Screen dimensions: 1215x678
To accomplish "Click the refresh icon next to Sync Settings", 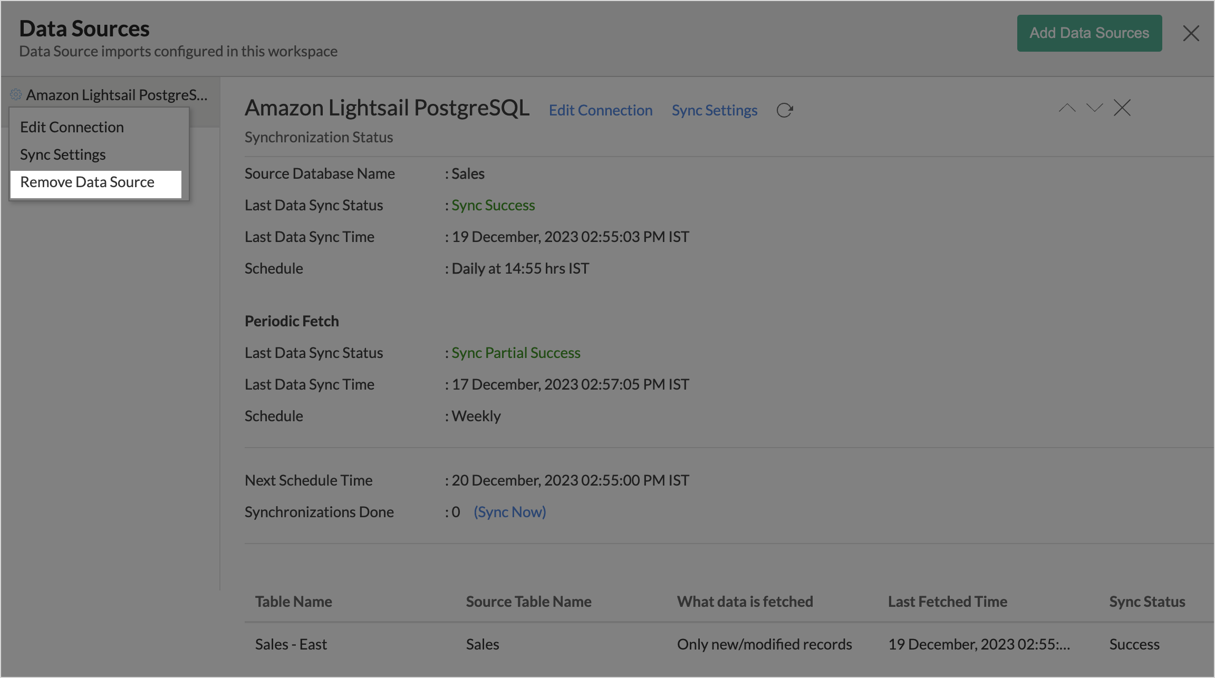I will (x=785, y=110).
